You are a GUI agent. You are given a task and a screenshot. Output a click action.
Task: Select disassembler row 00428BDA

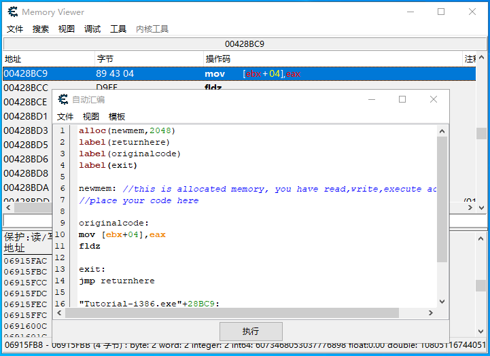pos(27,188)
